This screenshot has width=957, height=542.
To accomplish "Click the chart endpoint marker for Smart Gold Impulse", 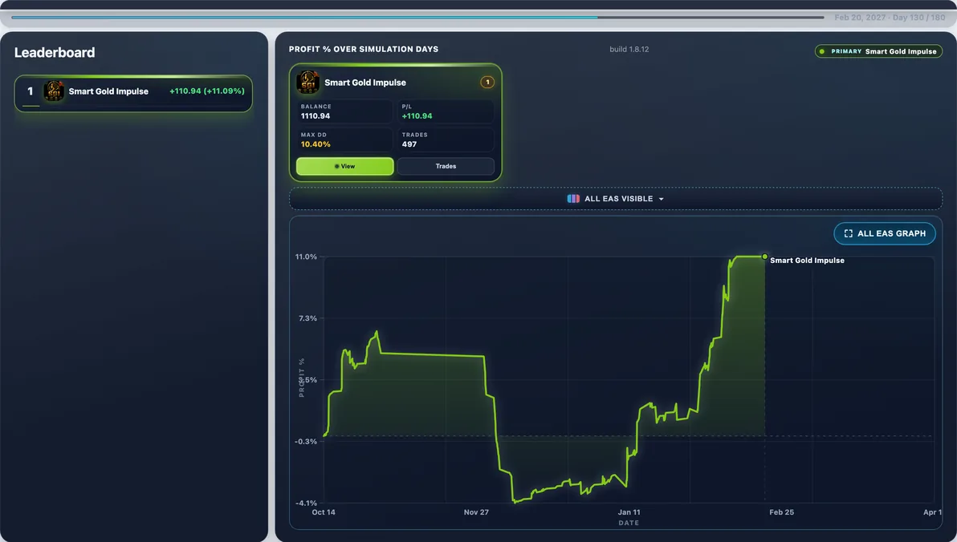I will [x=764, y=257].
